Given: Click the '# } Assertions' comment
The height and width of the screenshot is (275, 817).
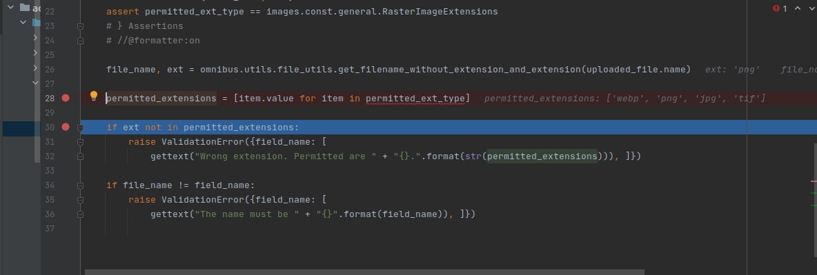Looking at the screenshot, I should pyautogui.click(x=144, y=26).
